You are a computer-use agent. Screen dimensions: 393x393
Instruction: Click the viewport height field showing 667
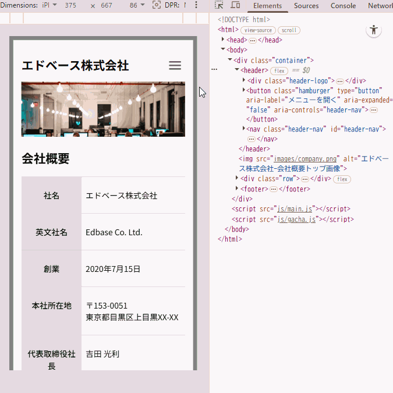click(107, 5)
